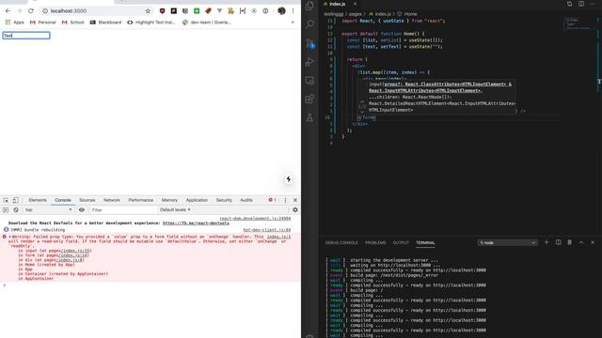Switch to DevTools Network tab

112,200
